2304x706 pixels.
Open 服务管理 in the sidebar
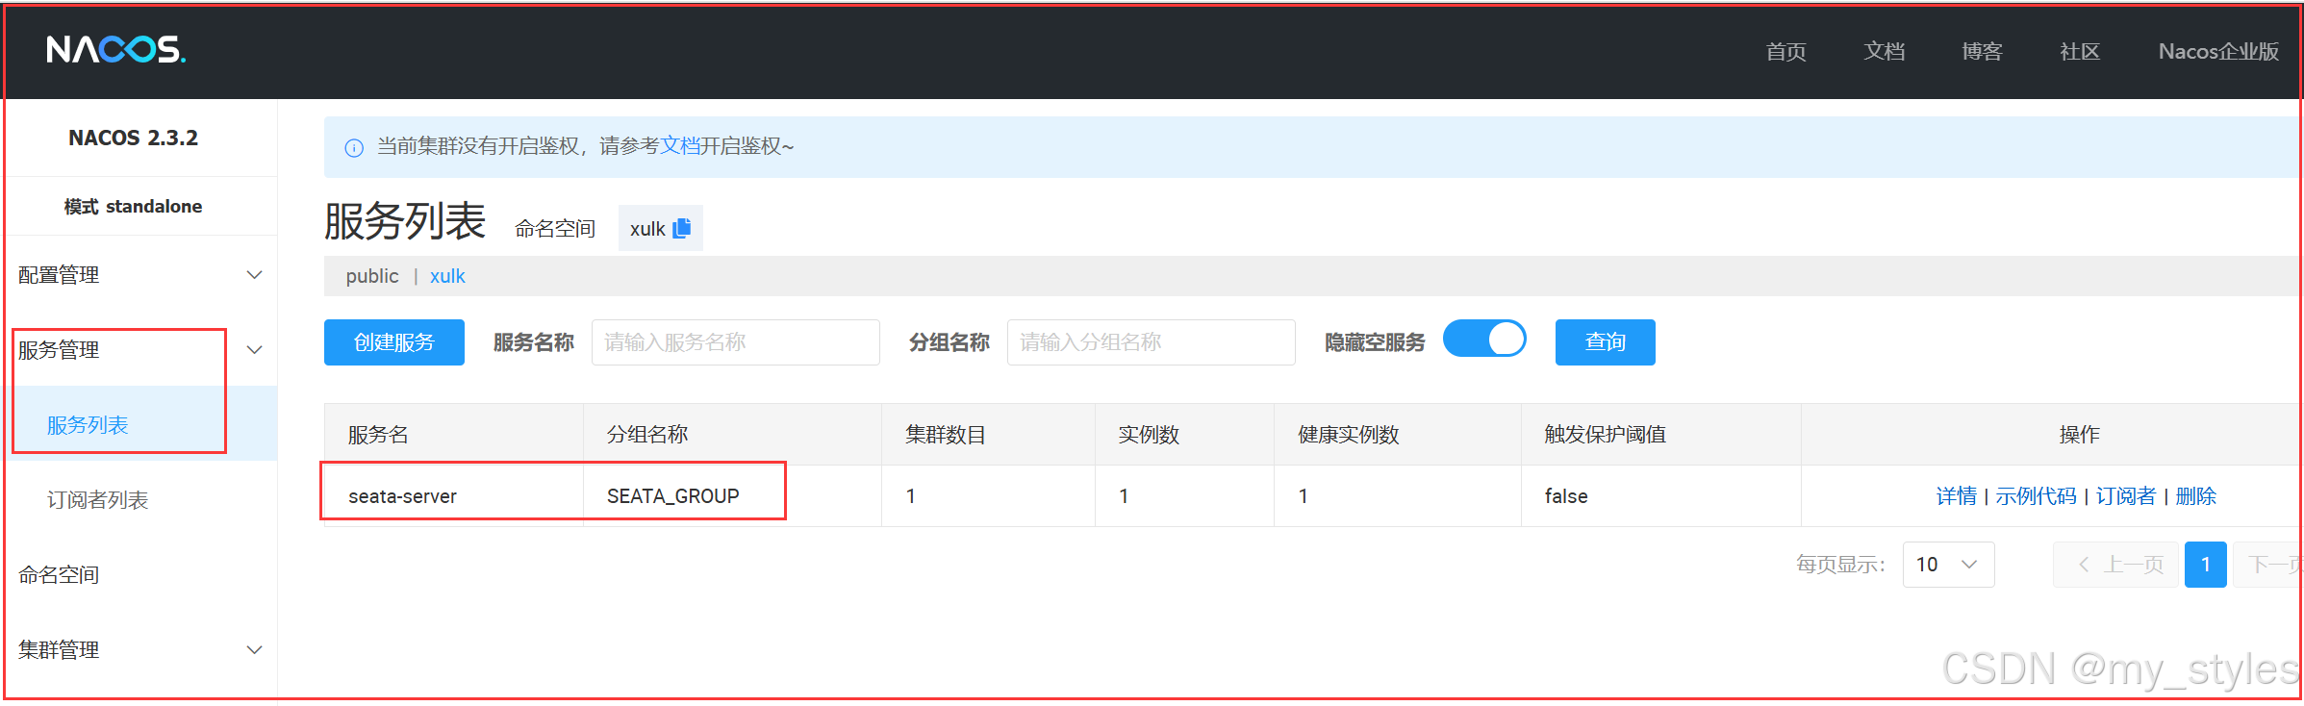point(59,350)
